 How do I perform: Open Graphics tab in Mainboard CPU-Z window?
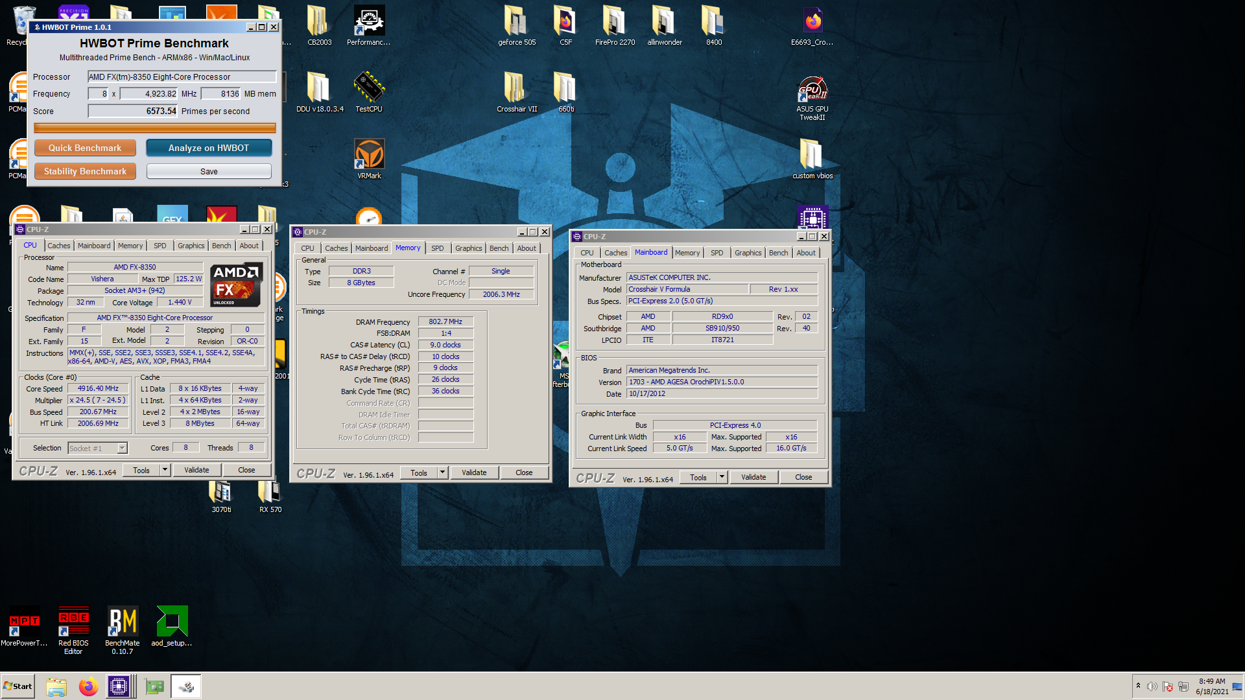(748, 253)
